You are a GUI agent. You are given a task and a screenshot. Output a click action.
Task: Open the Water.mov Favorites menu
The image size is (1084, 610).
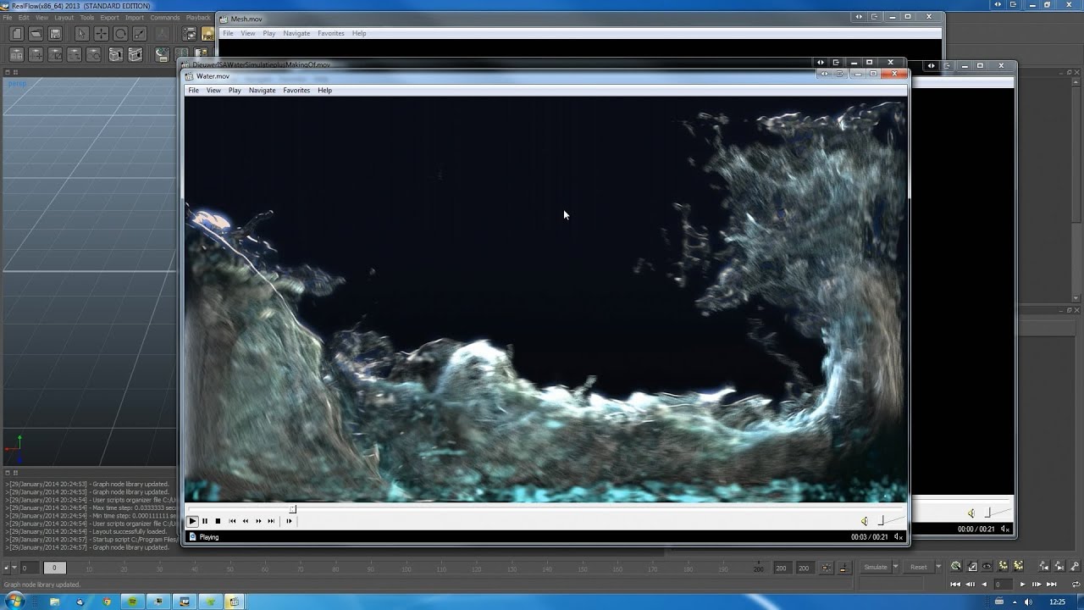296,90
